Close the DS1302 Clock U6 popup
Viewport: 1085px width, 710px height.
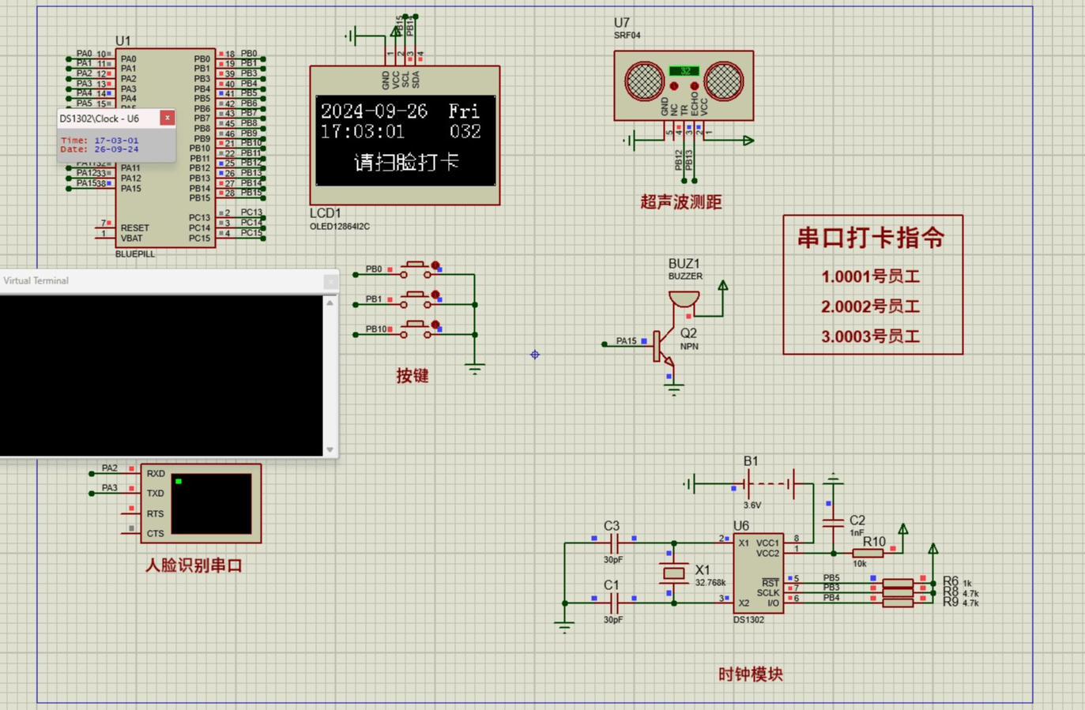pyautogui.click(x=167, y=118)
